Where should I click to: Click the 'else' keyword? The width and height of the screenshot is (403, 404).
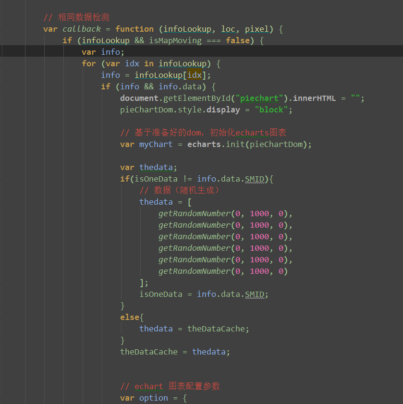click(x=130, y=317)
